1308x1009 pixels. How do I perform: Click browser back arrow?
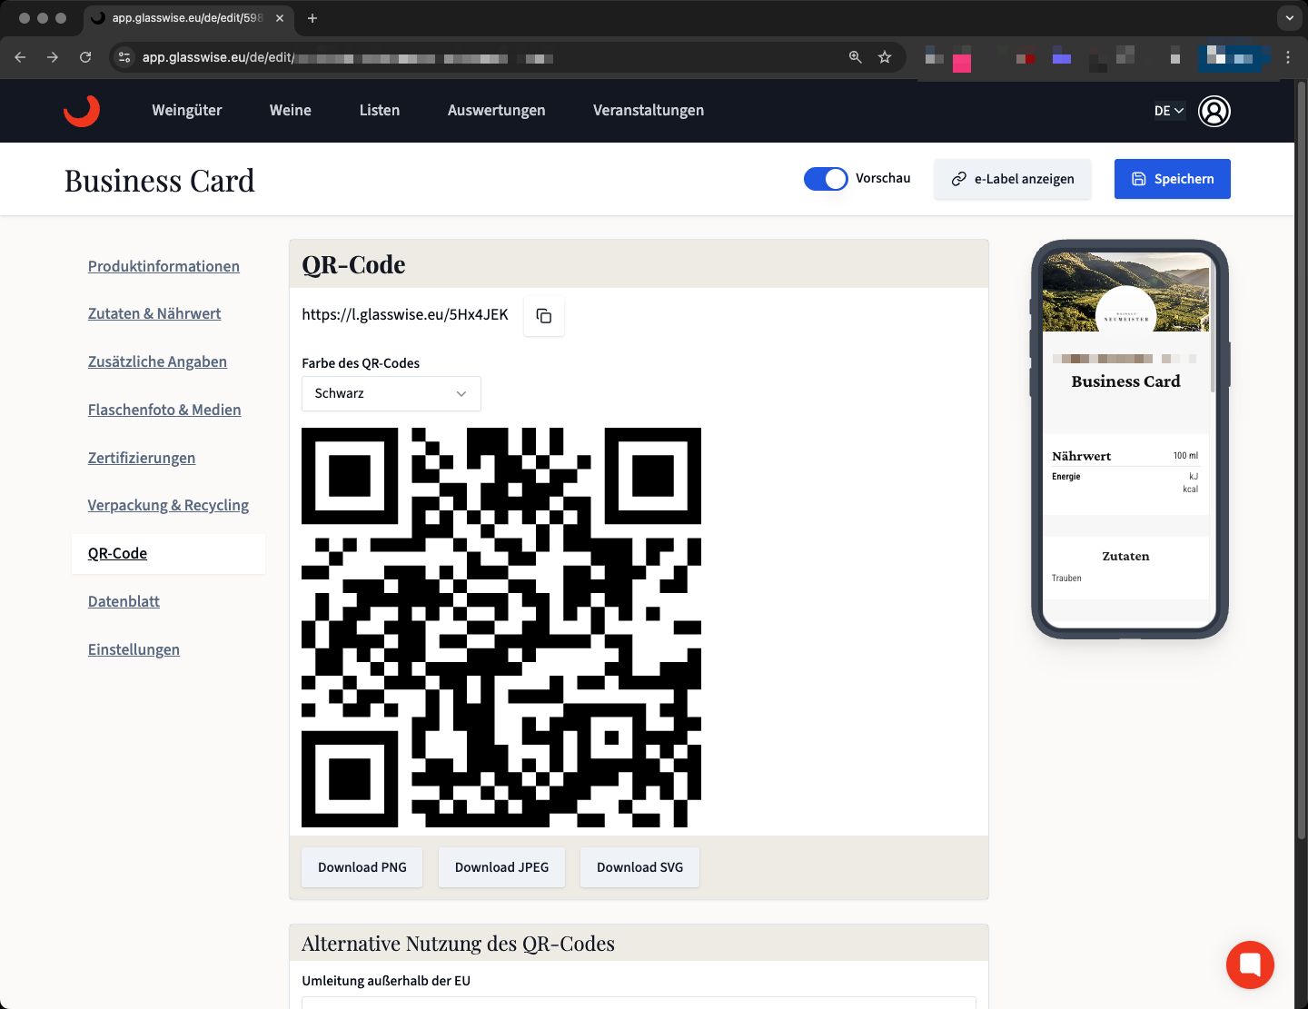point(20,57)
